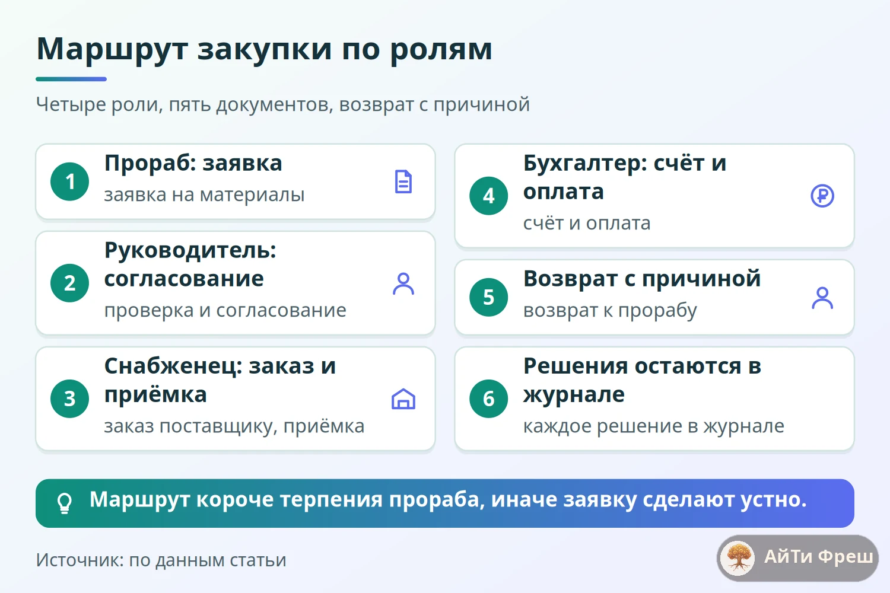
Task: Click the warehouse icon in the Снабженец card
Action: 403,399
